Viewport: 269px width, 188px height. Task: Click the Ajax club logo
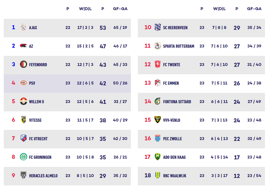pyautogui.click(x=23, y=28)
